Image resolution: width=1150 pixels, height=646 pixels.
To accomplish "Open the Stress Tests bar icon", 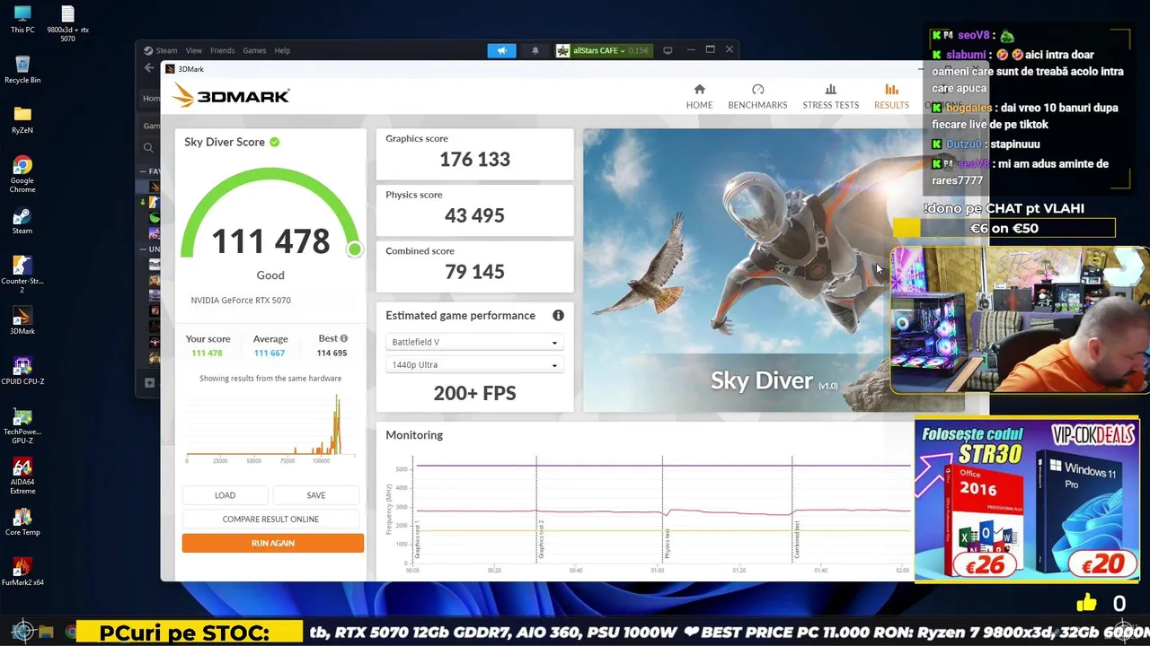I will 830,90.
